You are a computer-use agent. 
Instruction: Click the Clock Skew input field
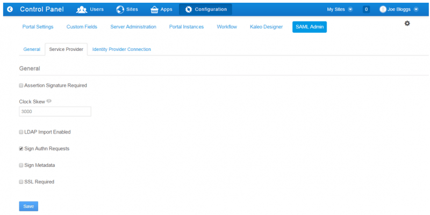coord(55,112)
